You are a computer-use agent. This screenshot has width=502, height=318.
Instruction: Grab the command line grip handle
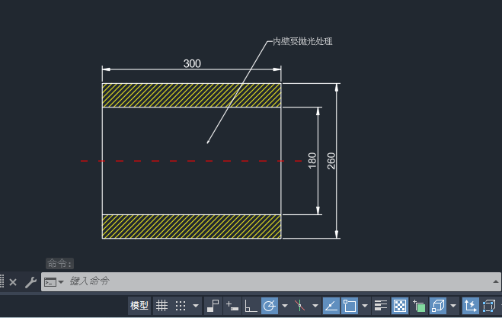click(x=2, y=281)
